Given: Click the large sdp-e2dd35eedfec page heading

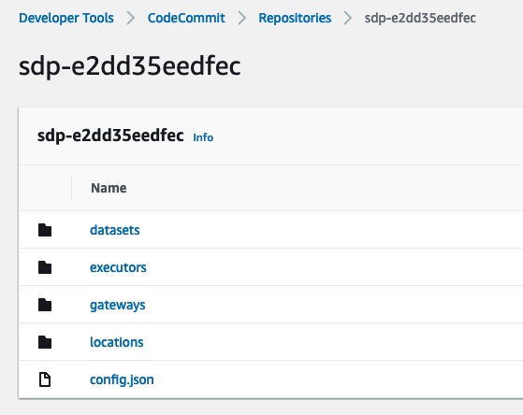Looking at the screenshot, I should coord(130,66).
